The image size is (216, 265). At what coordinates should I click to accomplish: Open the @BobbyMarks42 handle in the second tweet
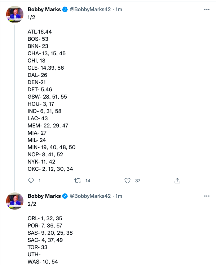pyautogui.click(x=90, y=196)
